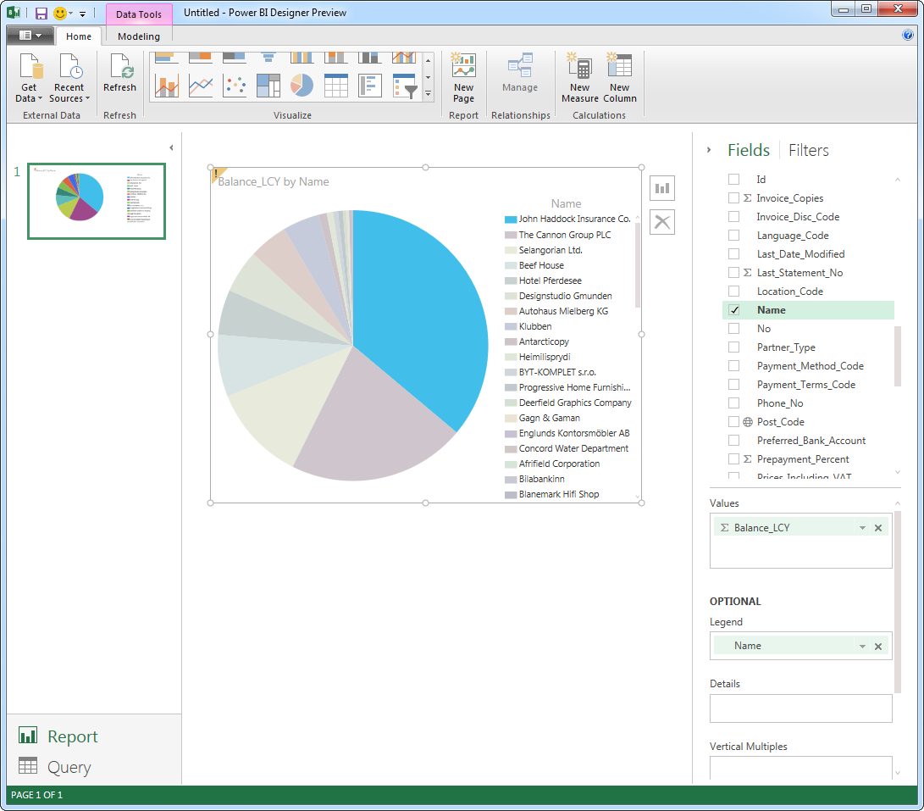Click the light blue John Haddock legend swatch

click(x=510, y=219)
